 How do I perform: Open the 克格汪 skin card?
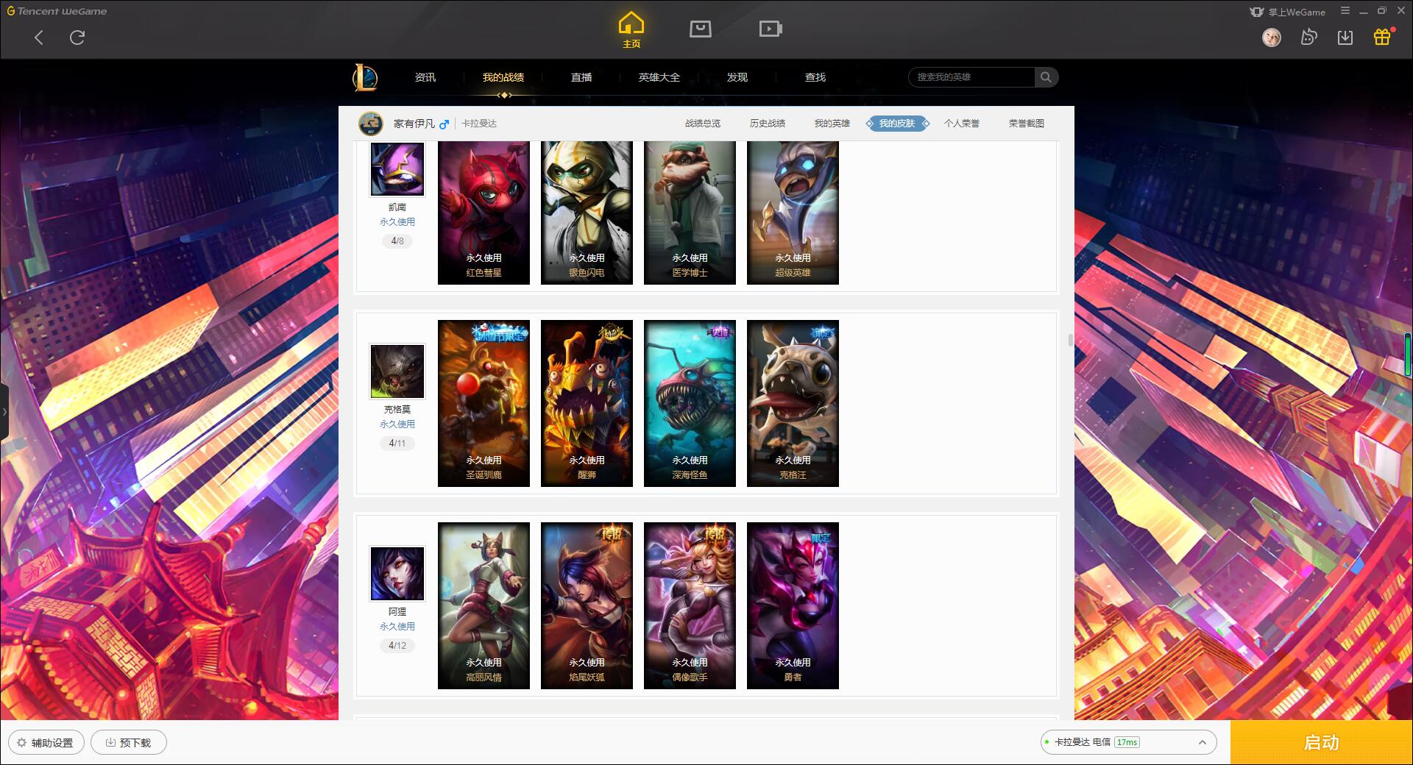[x=793, y=403]
